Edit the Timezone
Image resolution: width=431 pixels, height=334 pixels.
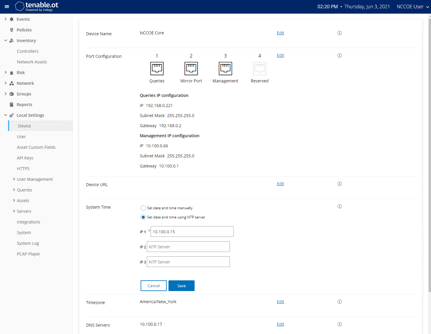280,302
